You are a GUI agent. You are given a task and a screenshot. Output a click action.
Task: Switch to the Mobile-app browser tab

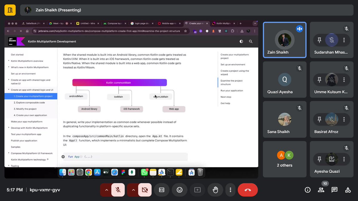169,23
